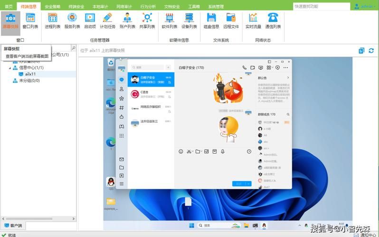Open the 服务列表 service list

pos(72,20)
